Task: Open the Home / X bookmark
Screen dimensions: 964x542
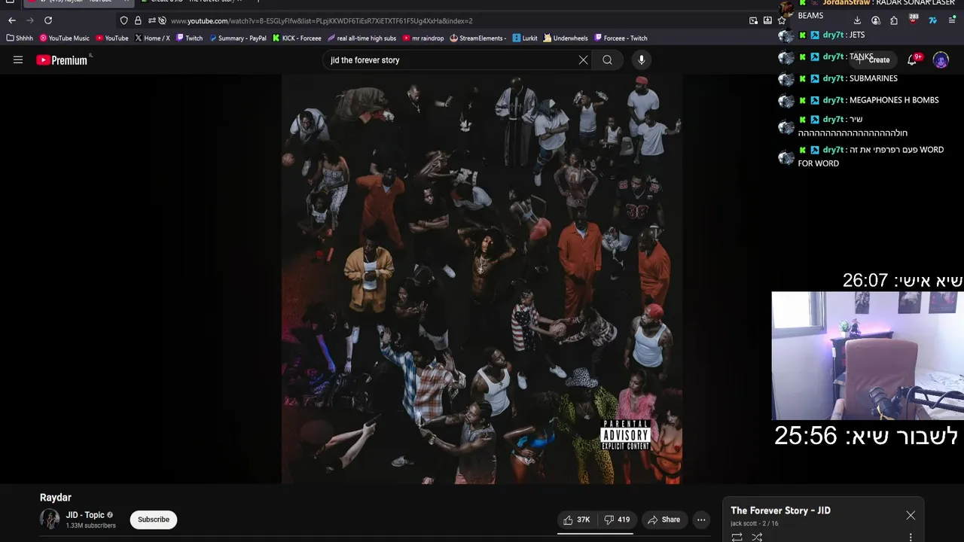Action: point(153,38)
